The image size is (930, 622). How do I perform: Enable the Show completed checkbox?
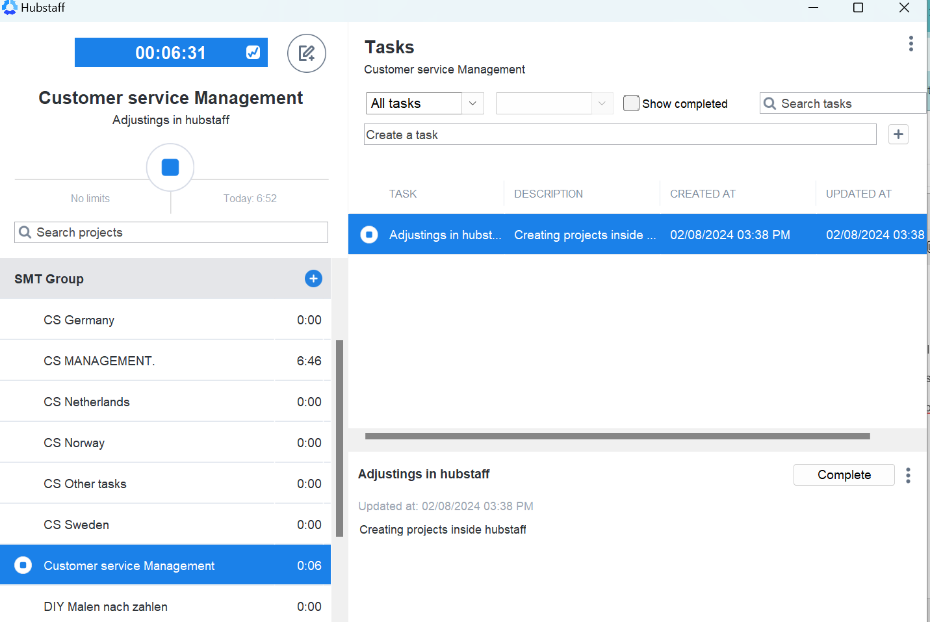[630, 103]
